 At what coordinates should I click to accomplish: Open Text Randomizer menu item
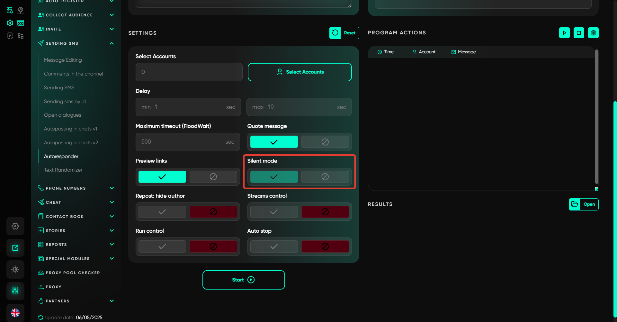[x=63, y=170]
